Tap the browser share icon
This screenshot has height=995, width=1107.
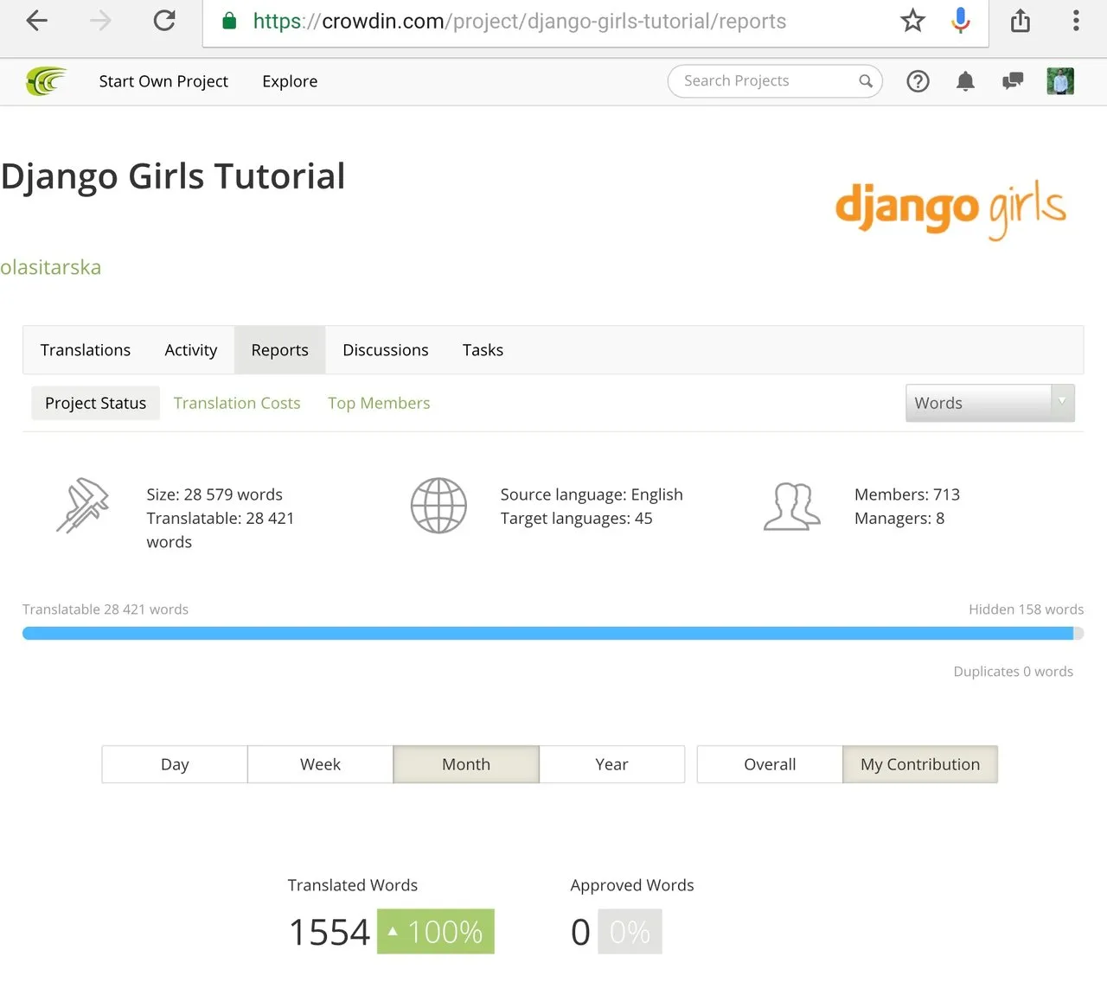click(x=1021, y=21)
